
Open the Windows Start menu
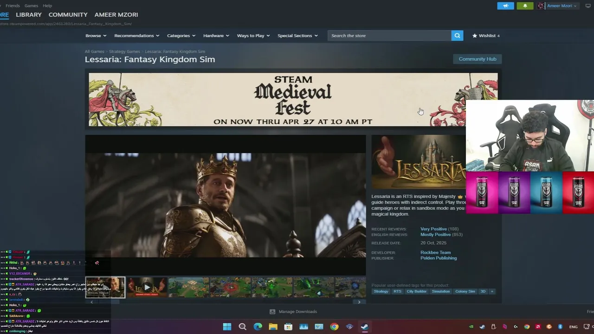(x=227, y=327)
